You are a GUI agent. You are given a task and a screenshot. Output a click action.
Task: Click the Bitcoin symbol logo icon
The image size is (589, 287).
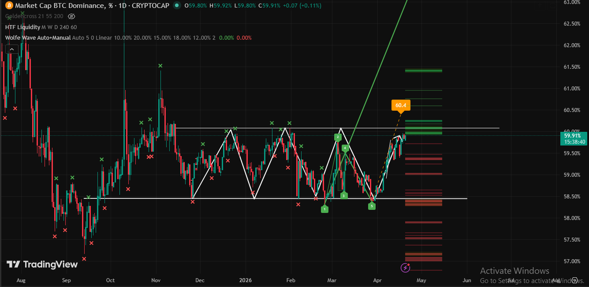click(x=9, y=6)
